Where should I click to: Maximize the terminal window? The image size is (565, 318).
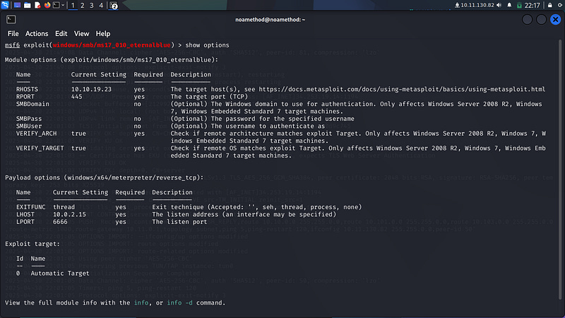point(541,20)
